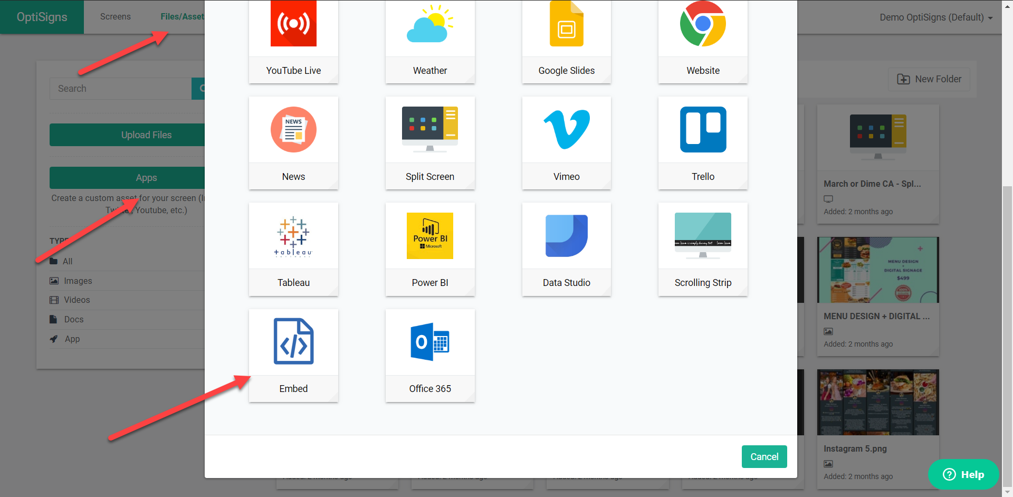Select the Office 365 app

(x=430, y=356)
